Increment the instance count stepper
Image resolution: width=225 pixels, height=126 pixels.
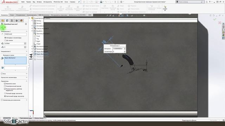(x=25, y=47)
